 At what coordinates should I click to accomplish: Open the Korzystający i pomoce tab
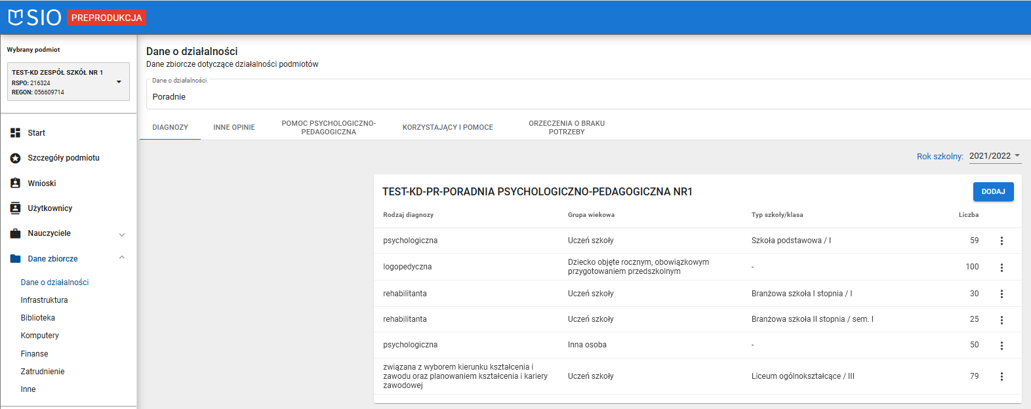(x=447, y=127)
